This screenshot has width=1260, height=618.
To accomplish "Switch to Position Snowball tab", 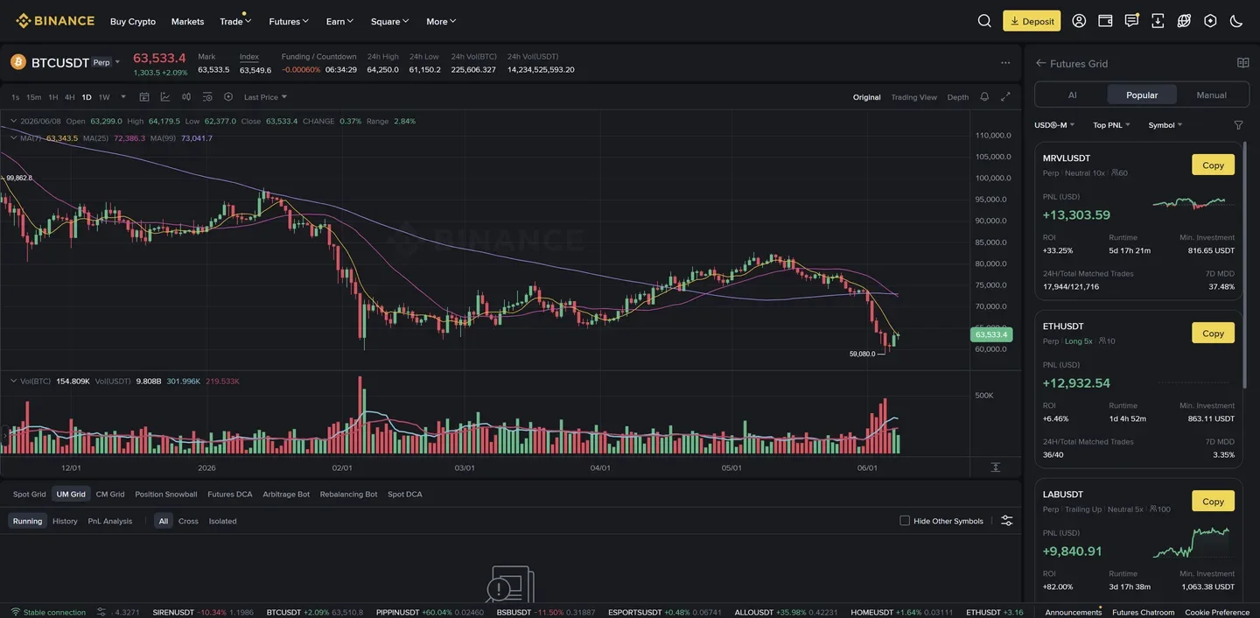I will pos(166,494).
